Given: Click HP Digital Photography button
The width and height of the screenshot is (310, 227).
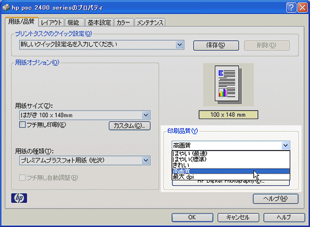Looking at the screenshot, I should [231, 183].
